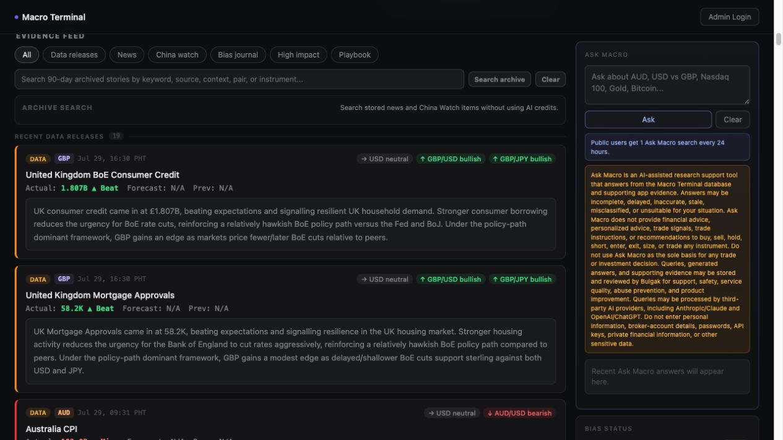Click the recent data releases count 19

pyautogui.click(x=116, y=136)
